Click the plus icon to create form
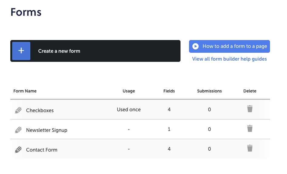Image resolution: width=287 pixels, height=174 pixels. click(21, 51)
